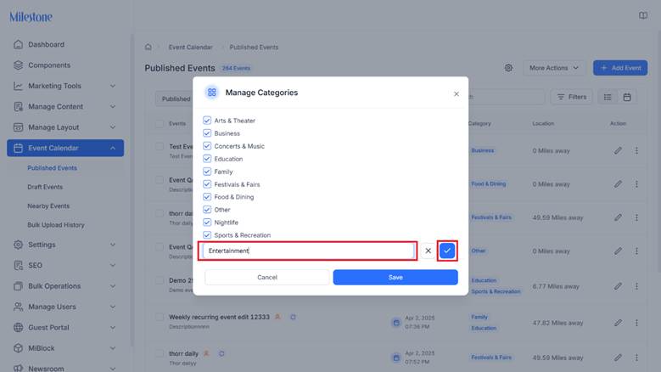Save the category changes
The width and height of the screenshot is (661, 372).
(x=395, y=278)
